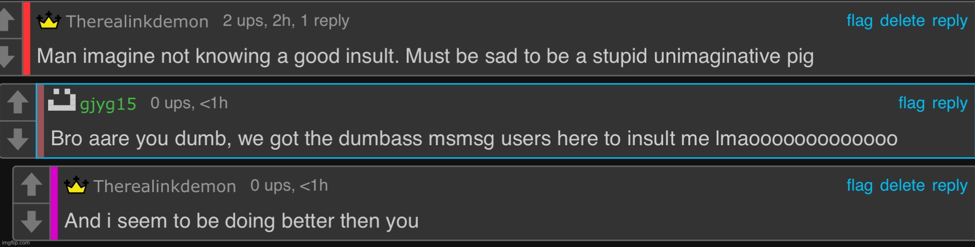Upvote the 'doing better then you' comment
Screen dimensions: 975x247
point(32,185)
